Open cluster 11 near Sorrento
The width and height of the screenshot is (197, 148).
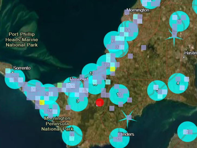coord(15,79)
